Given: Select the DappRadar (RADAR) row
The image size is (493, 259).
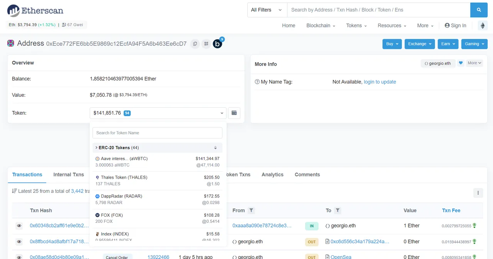Looking at the screenshot, I should [x=158, y=199].
